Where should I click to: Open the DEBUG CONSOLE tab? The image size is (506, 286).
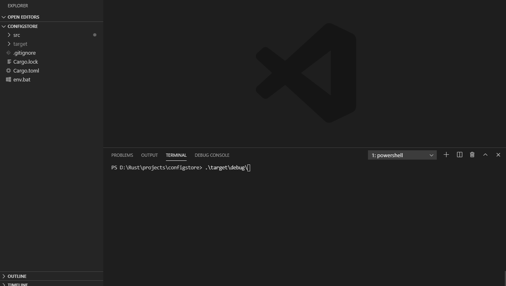pos(212,155)
